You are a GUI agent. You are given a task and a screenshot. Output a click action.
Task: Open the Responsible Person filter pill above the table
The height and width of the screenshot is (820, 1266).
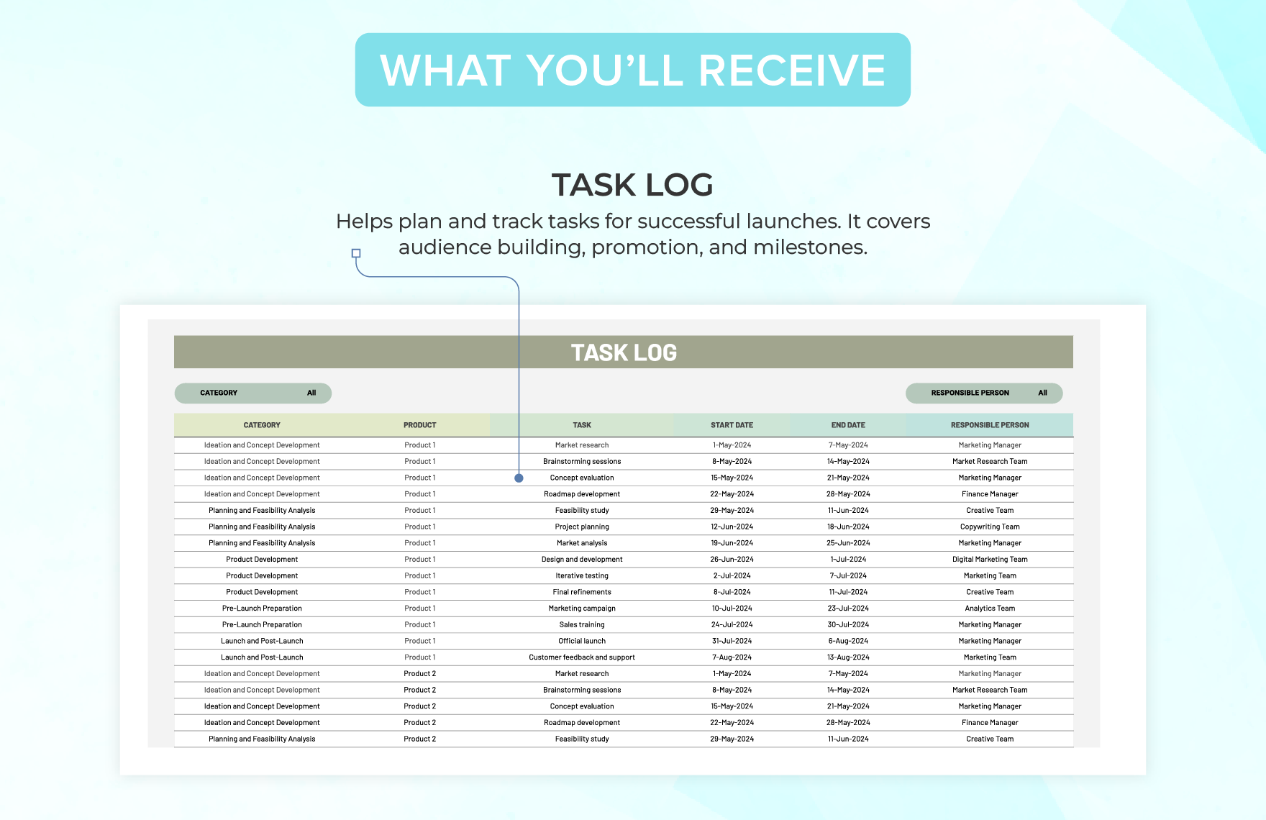coord(983,393)
